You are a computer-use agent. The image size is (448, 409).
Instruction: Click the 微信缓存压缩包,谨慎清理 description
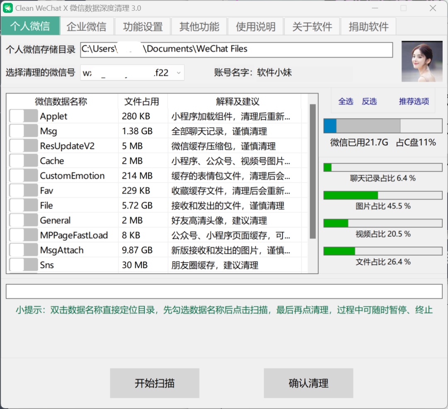[224, 146]
